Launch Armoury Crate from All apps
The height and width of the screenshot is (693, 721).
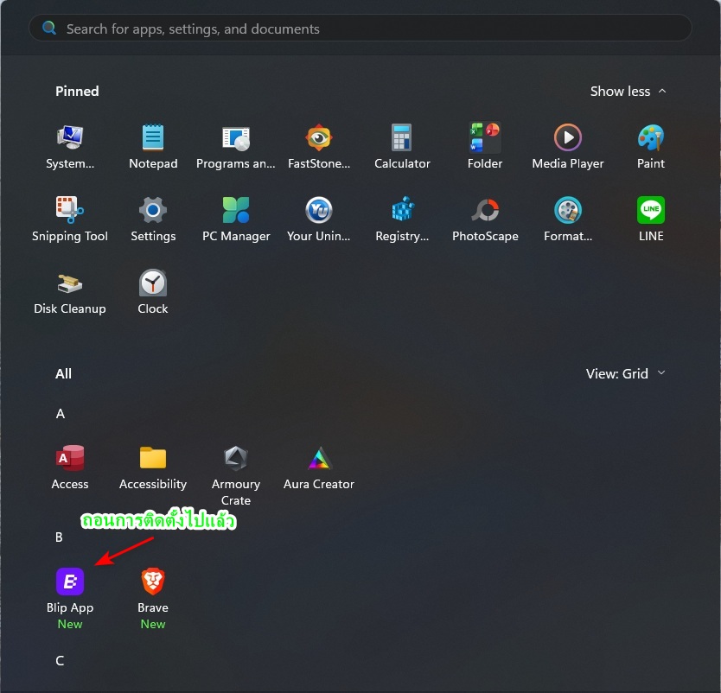(236, 458)
